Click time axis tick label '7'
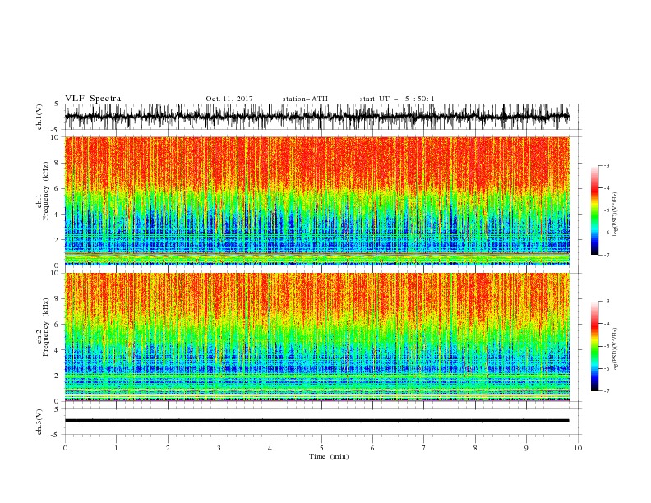 [x=424, y=448]
